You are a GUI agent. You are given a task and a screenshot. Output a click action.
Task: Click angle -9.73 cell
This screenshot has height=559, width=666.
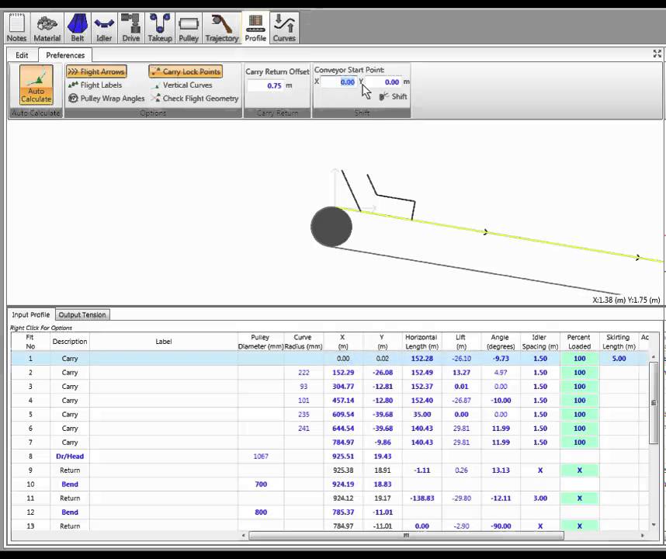501,359
